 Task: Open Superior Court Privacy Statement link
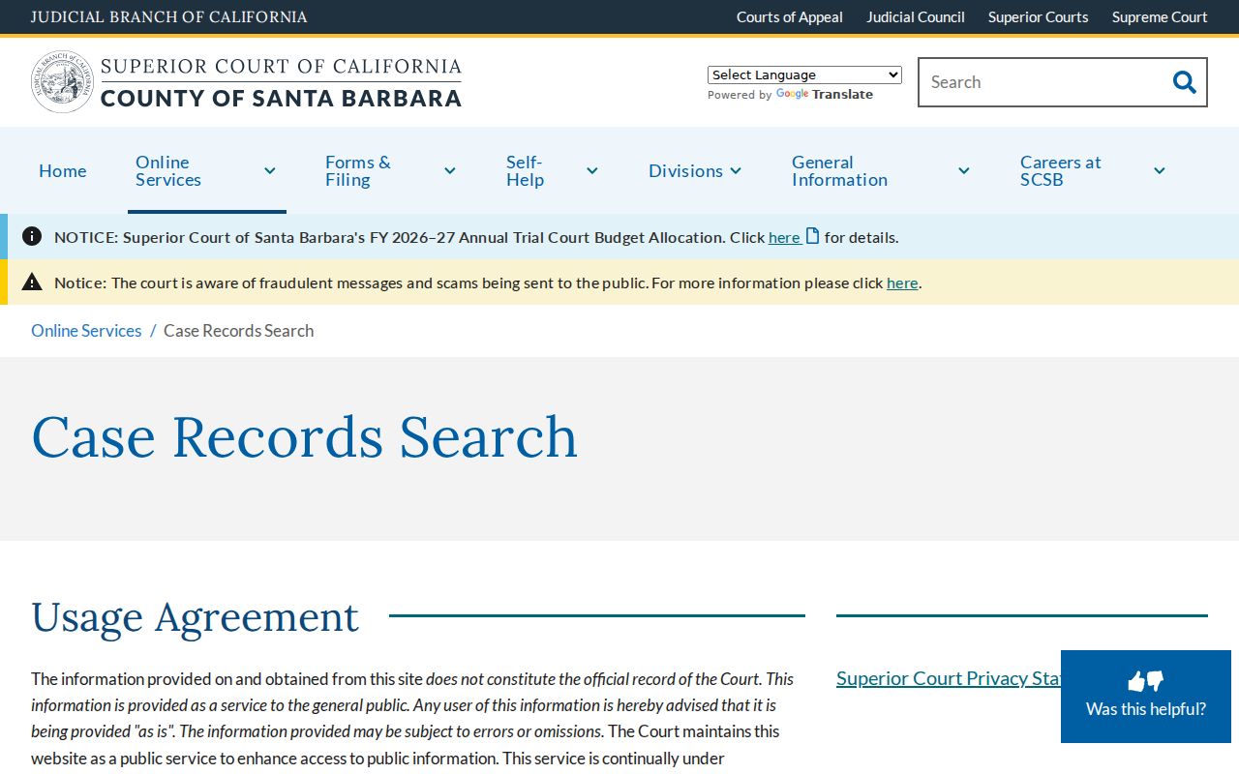coord(949,678)
